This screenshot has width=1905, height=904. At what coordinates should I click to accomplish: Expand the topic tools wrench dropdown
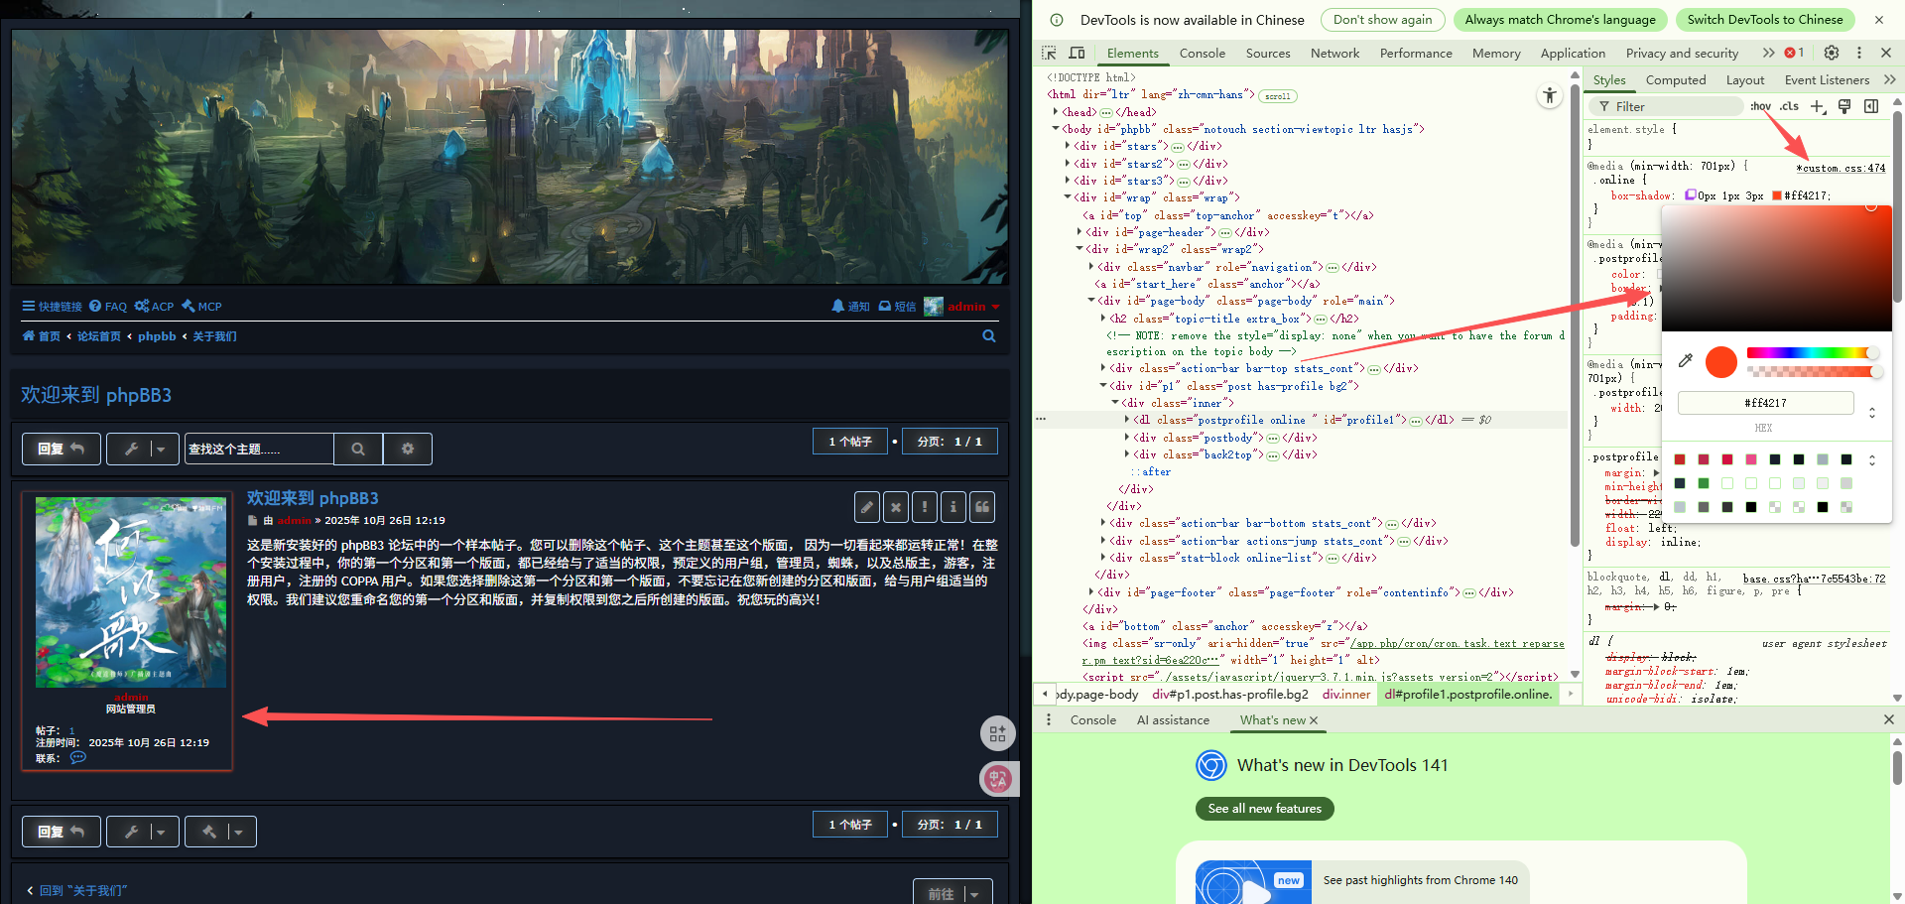[143, 449]
